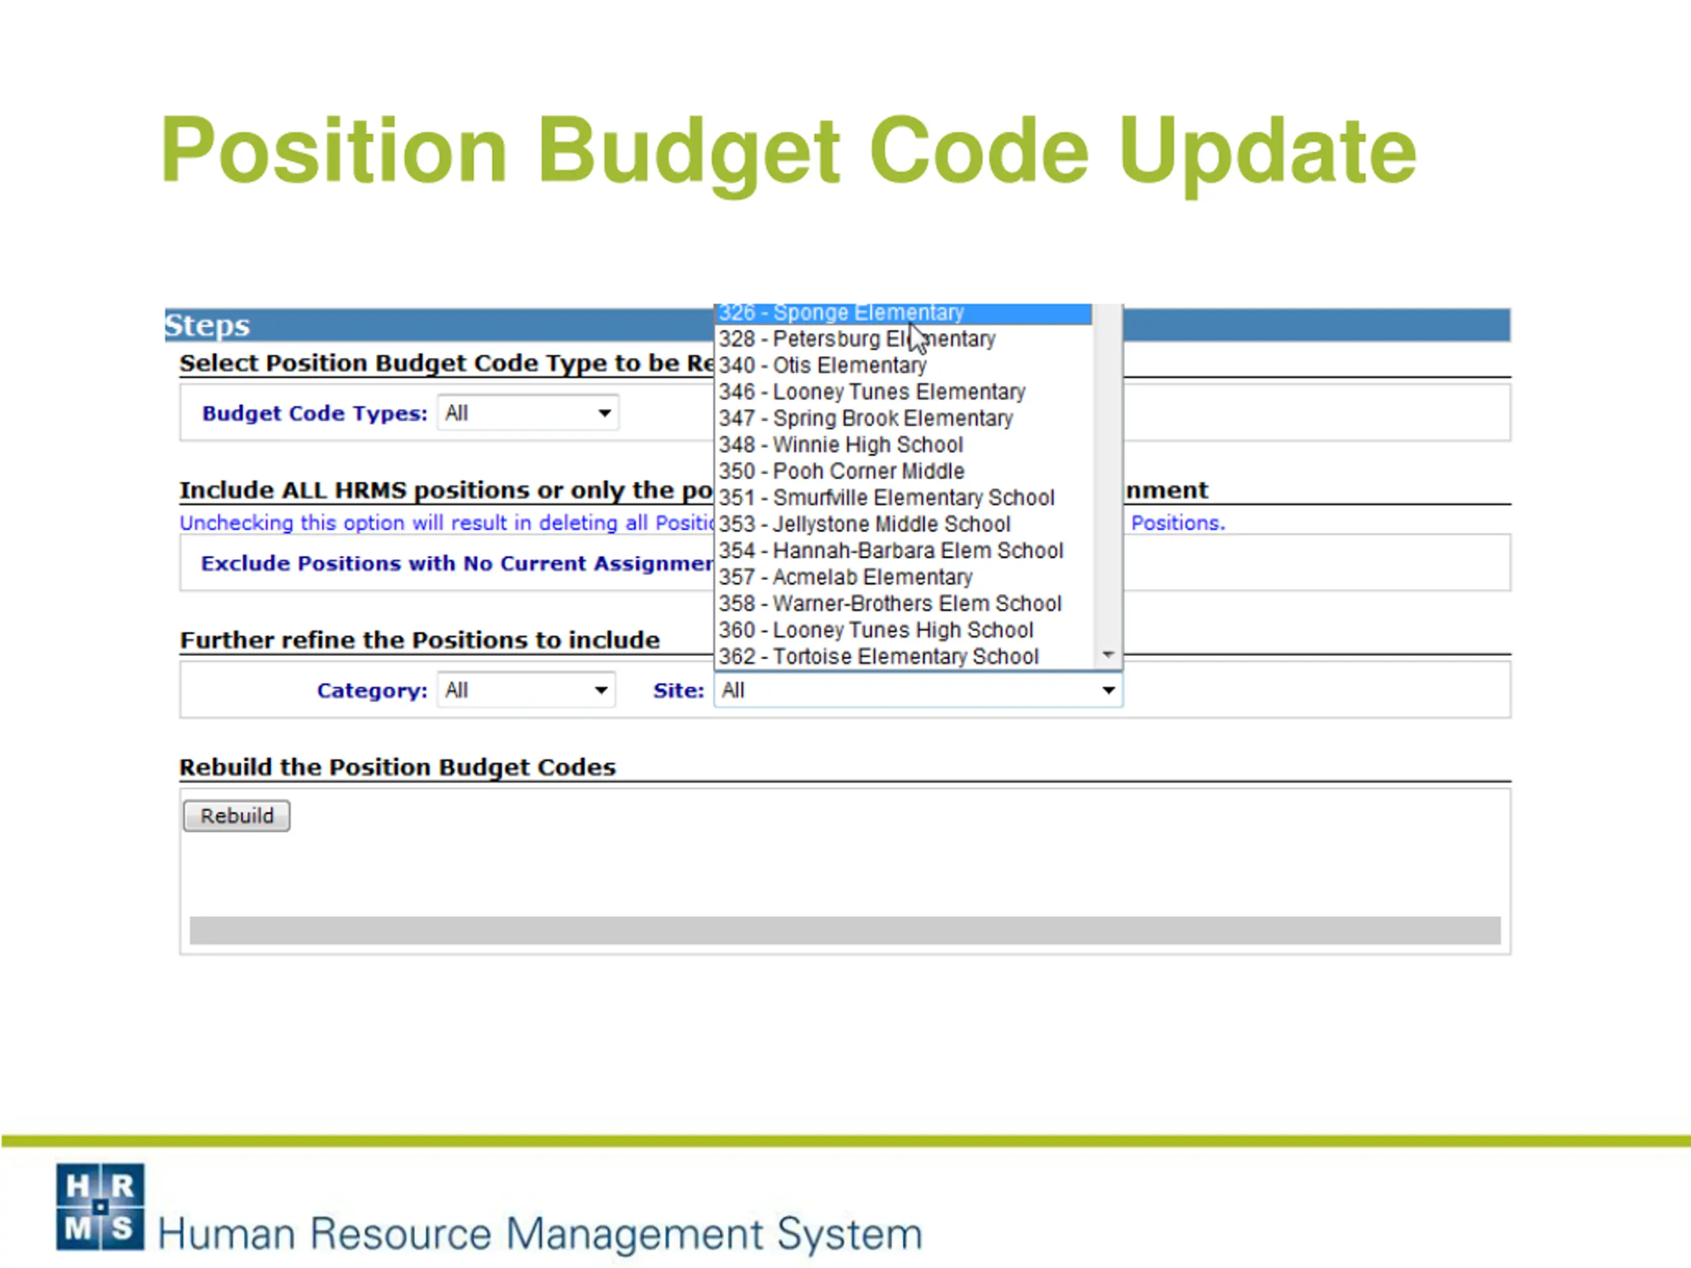
Task: Select 340 - Otis Elementary
Action: 903,366
